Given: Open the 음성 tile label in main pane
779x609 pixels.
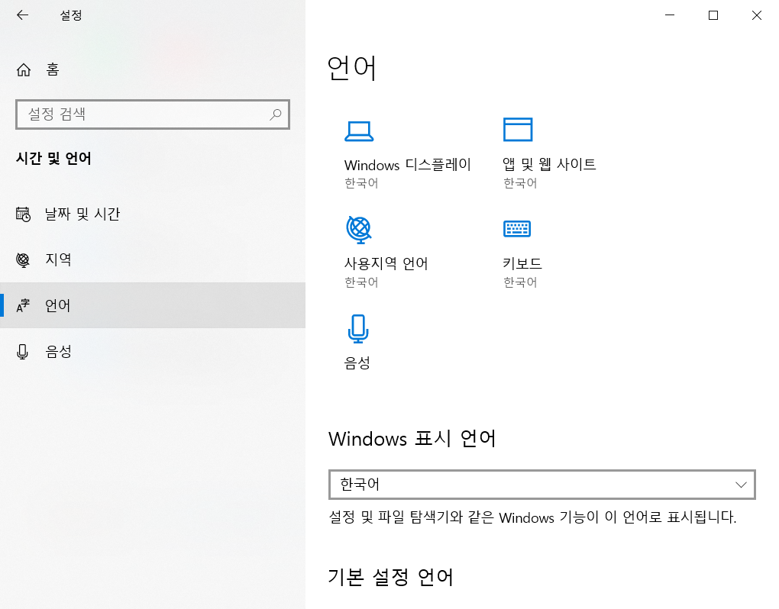Looking at the screenshot, I should pos(357,362).
